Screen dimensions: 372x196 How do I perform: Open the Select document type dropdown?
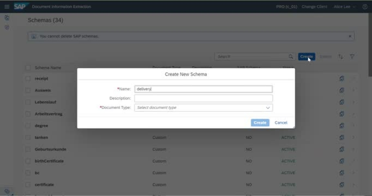268,107
